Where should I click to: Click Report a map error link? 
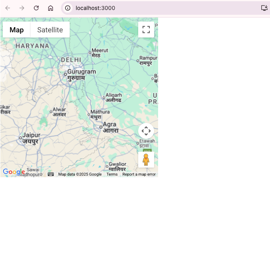tap(139, 174)
